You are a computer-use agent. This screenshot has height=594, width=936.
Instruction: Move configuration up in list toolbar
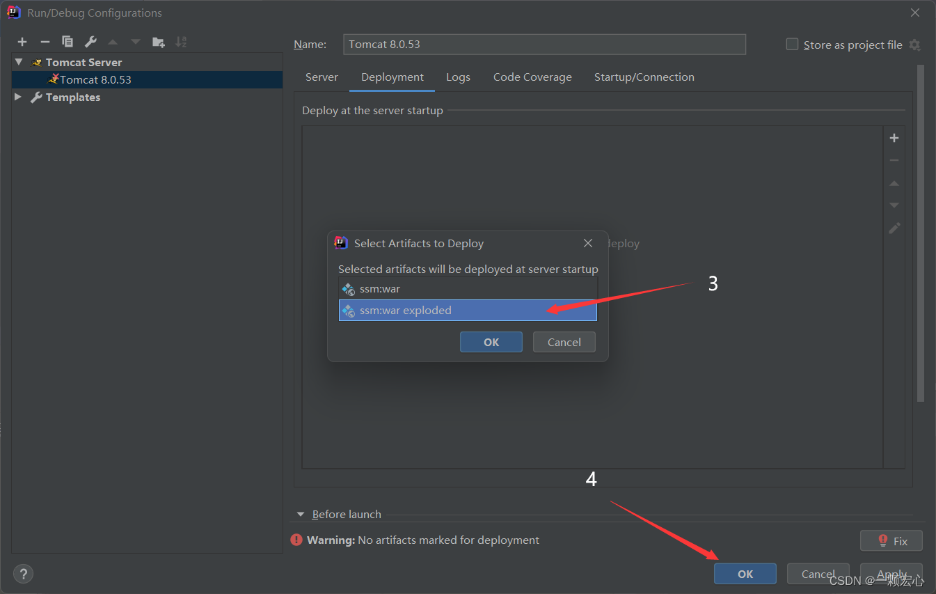113,42
